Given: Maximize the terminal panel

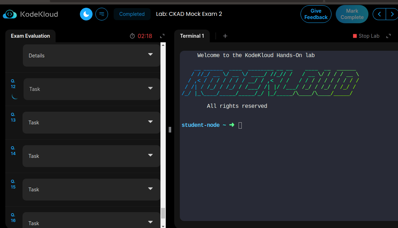Looking at the screenshot, I should [x=388, y=36].
